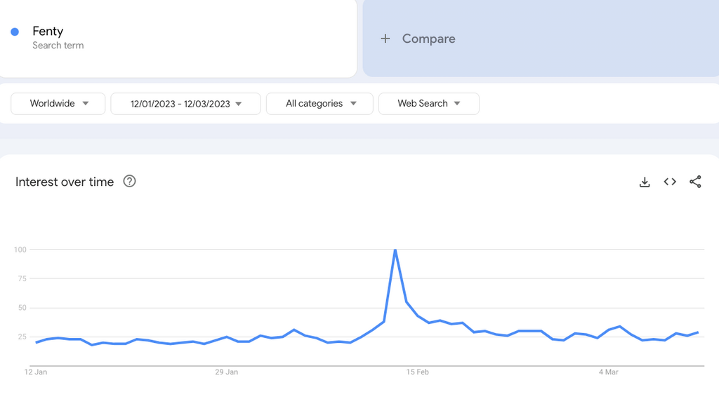Open the Interest over time help icon

(129, 182)
